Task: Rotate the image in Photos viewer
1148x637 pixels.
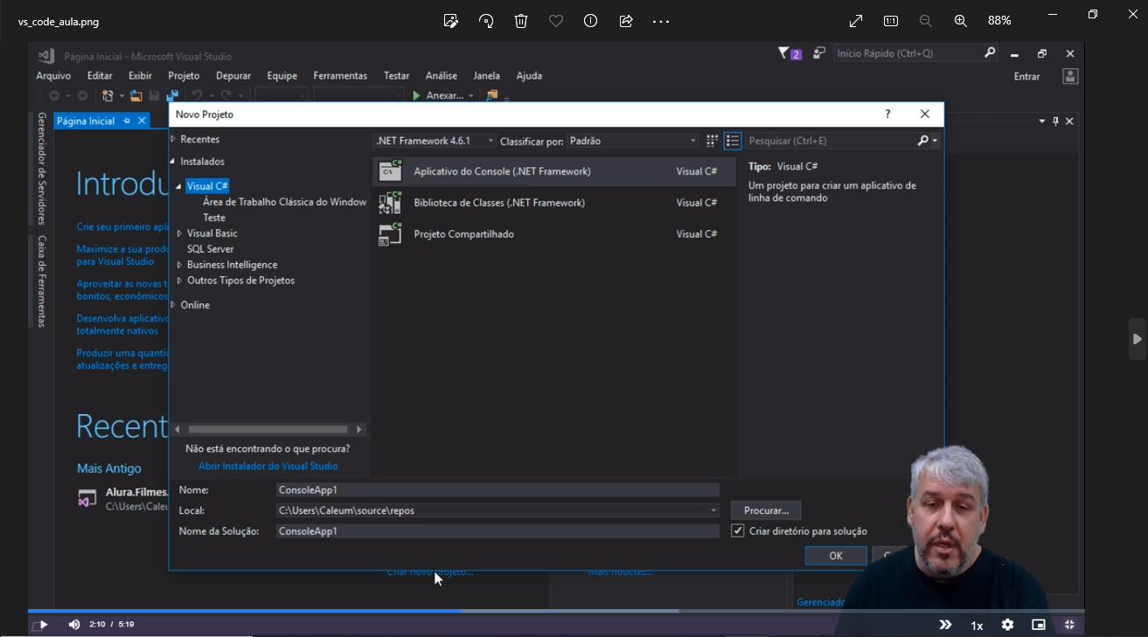Action: [x=486, y=21]
